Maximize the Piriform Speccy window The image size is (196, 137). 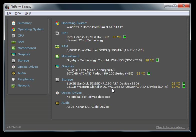point(174,5)
